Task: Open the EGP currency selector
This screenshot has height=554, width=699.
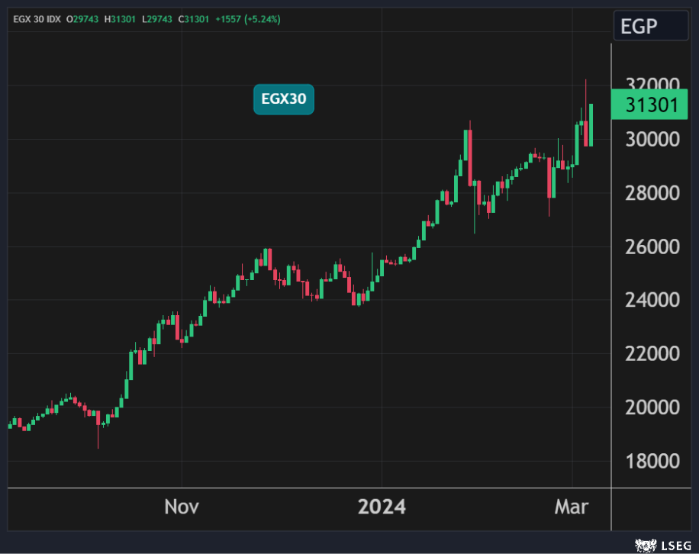Action: (651, 27)
